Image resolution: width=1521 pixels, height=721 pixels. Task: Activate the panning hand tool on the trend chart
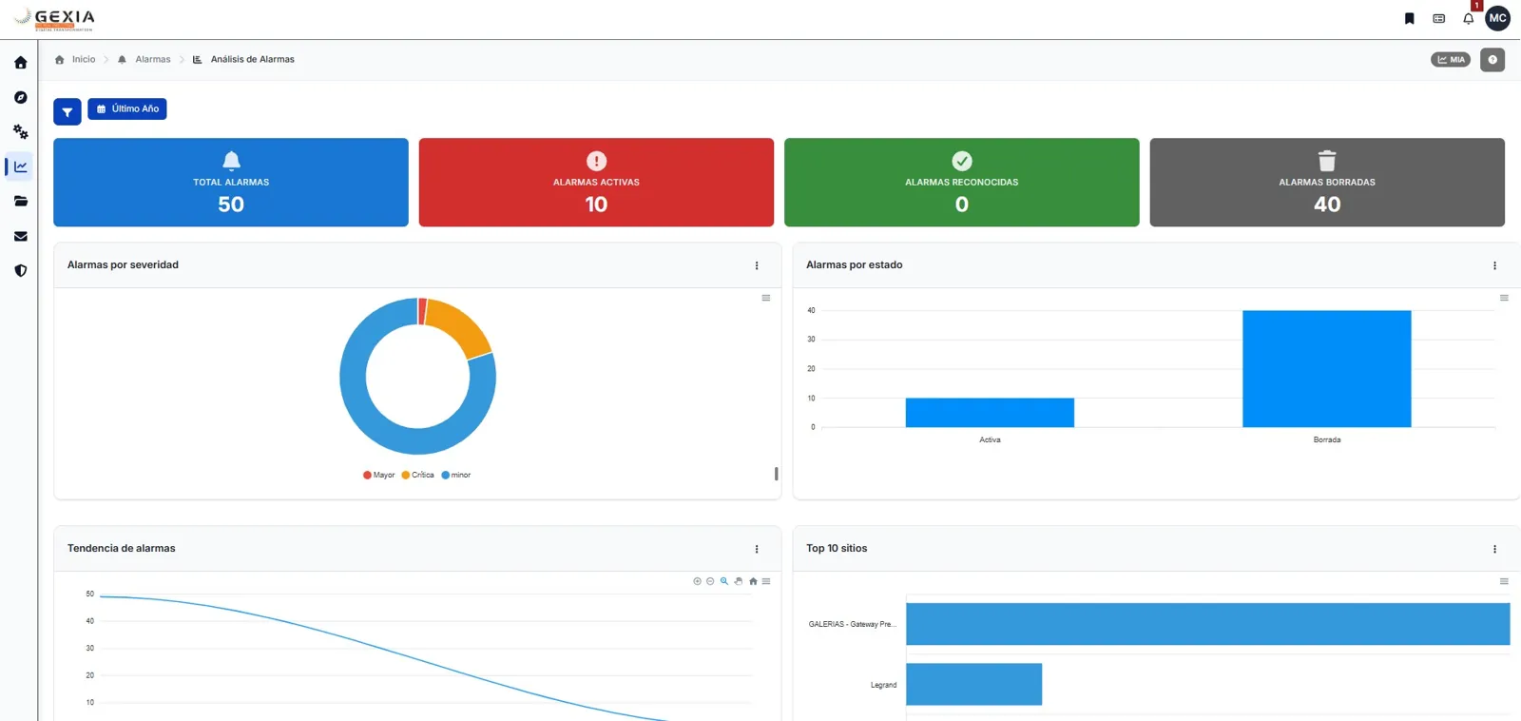click(x=739, y=581)
